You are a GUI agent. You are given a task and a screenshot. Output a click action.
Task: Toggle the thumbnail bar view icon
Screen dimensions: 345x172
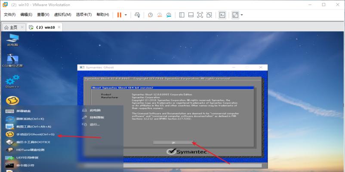pos(191,15)
